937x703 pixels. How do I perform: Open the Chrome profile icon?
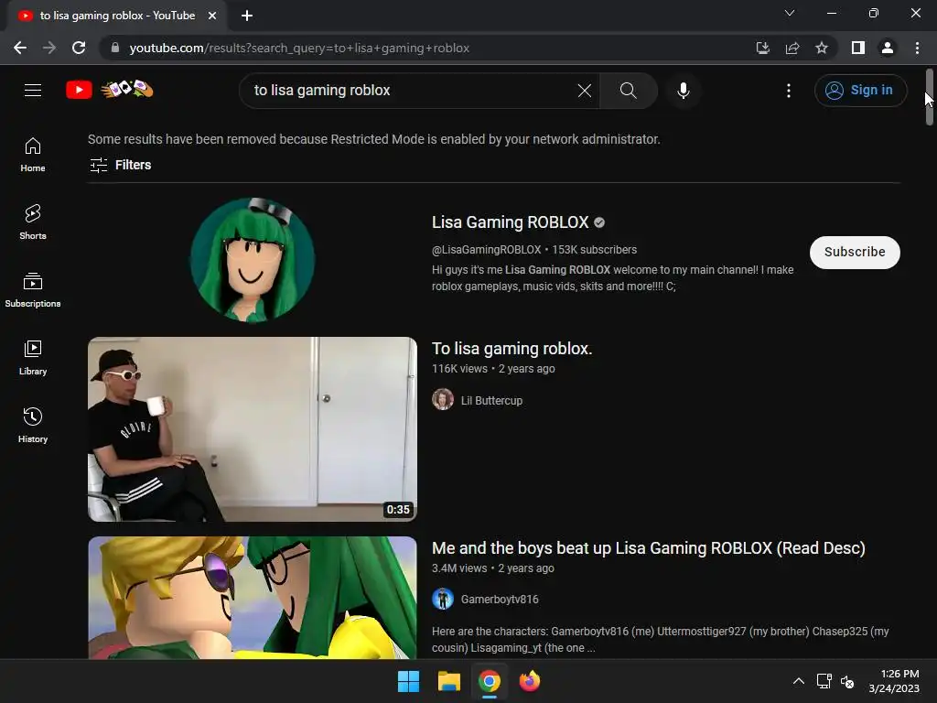click(888, 48)
